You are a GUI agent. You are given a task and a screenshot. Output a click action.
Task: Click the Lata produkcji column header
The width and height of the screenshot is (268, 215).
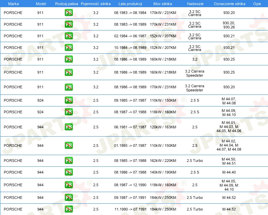[x=130, y=4]
